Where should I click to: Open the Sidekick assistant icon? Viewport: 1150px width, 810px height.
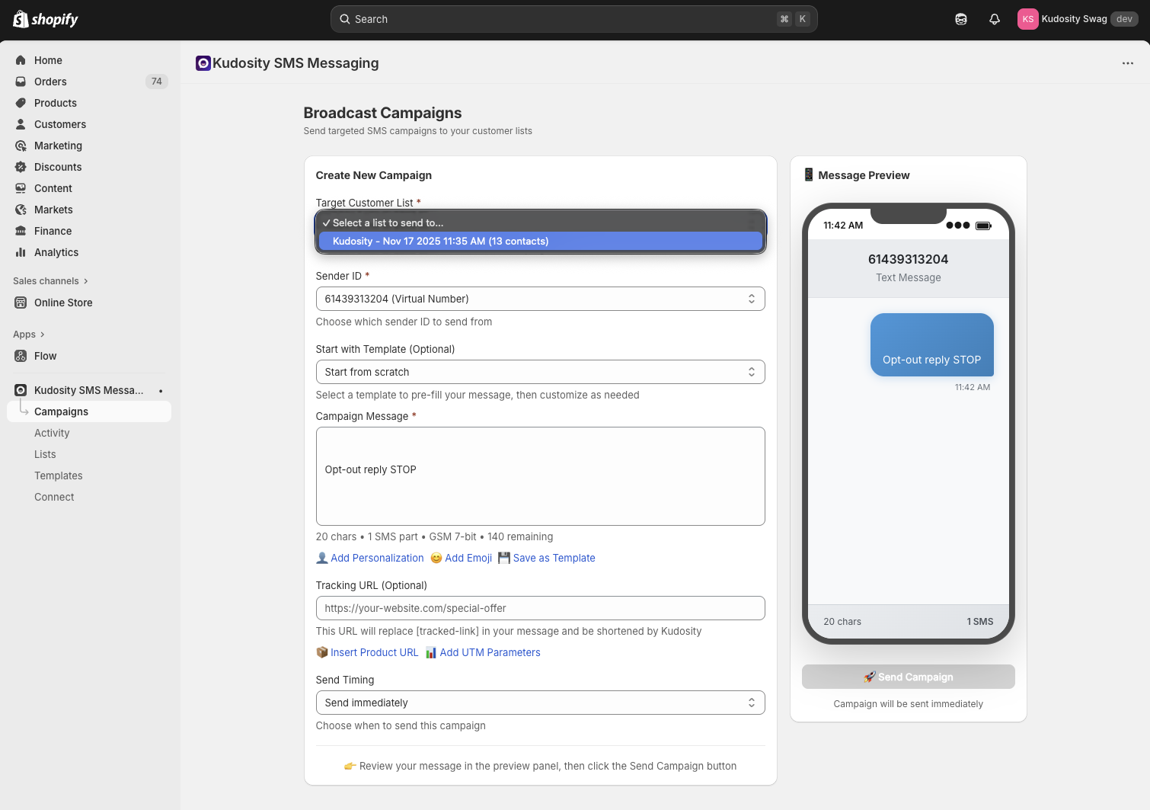click(x=961, y=19)
